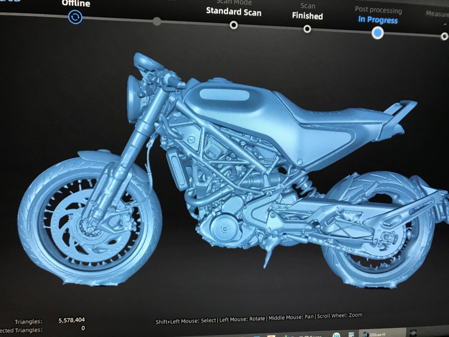Click the In Progress status text
This screenshot has height=337, width=449.
click(x=378, y=20)
